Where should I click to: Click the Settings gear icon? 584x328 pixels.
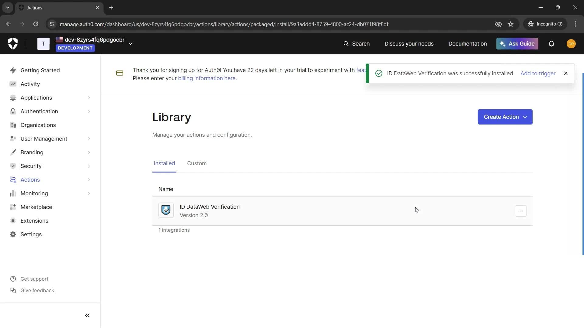coord(13,234)
